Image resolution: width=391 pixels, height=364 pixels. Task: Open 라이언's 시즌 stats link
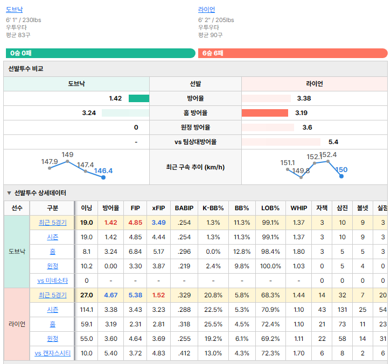[53, 310]
